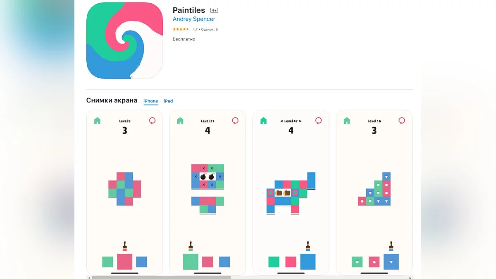Viewport: 496px width, 279px height.
Task: Open Andrey Spencer developer page
Action: tap(194, 19)
